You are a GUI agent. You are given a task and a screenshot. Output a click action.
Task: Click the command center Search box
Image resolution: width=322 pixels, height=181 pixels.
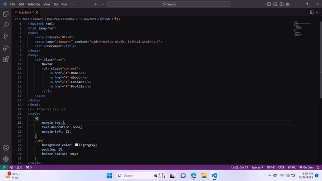point(169,4)
